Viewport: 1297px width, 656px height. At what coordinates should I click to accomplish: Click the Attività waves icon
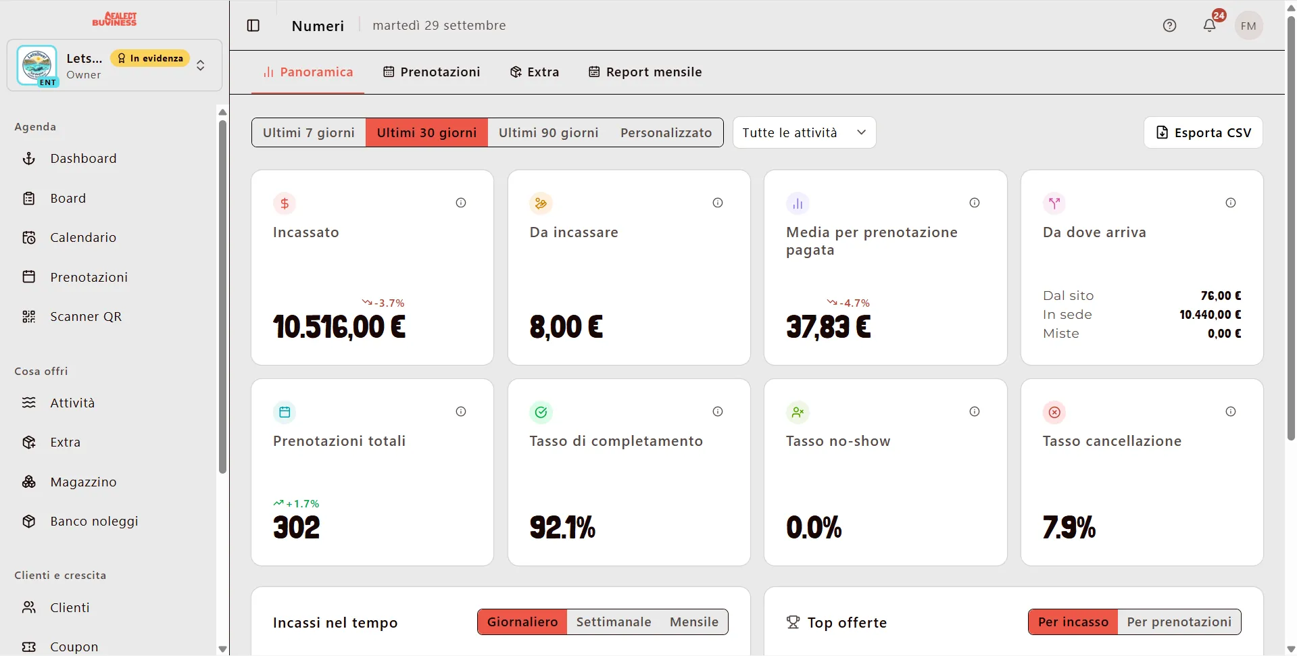29,403
